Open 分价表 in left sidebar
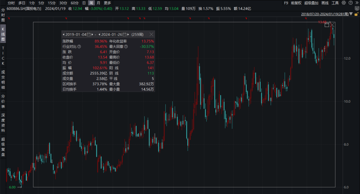This screenshot has height=194, width=360. click(3, 101)
